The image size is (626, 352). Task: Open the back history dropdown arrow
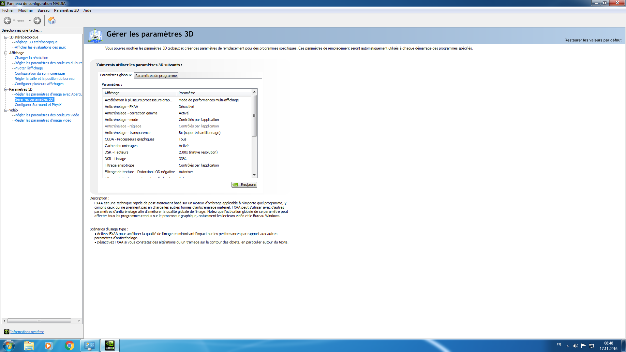30,21
